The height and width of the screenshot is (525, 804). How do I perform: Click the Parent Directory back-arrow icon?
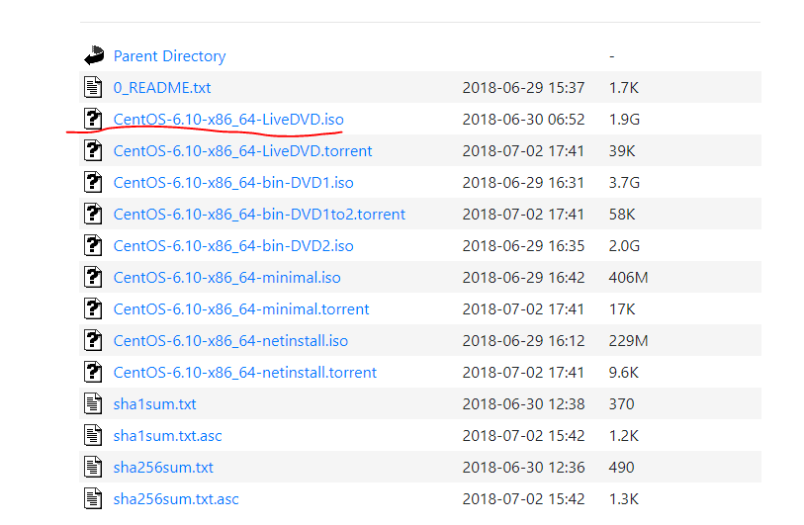(x=94, y=55)
